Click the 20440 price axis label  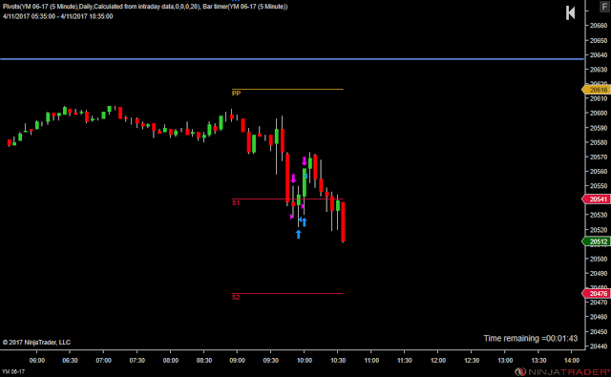tap(599, 346)
